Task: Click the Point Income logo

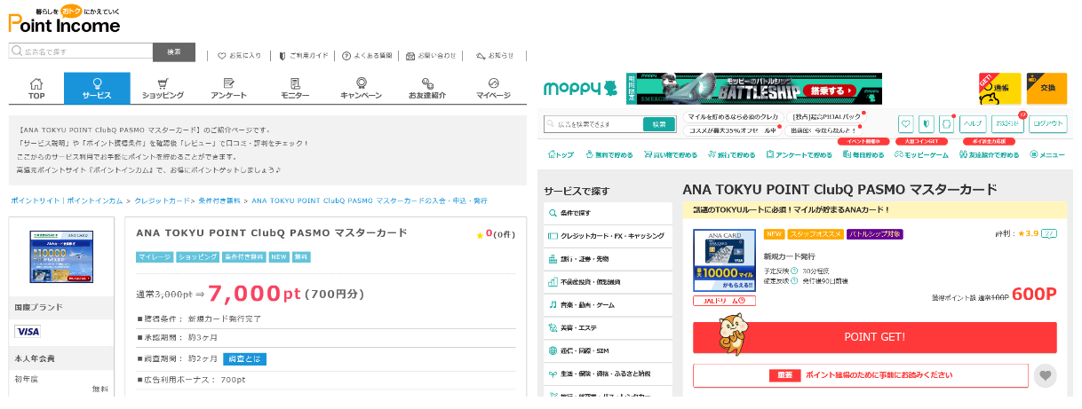Action: [x=64, y=20]
